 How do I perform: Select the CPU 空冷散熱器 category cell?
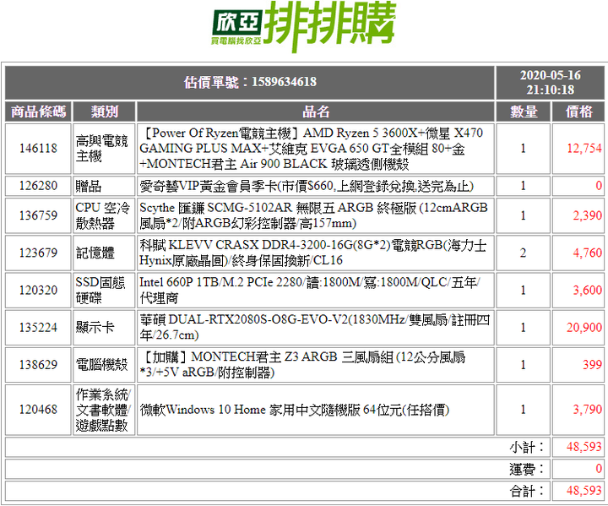click(104, 215)
